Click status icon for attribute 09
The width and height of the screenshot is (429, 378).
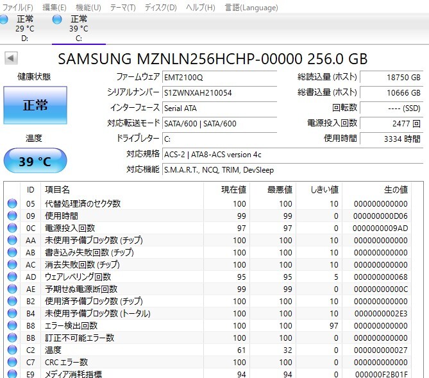(x=12, y=216)
